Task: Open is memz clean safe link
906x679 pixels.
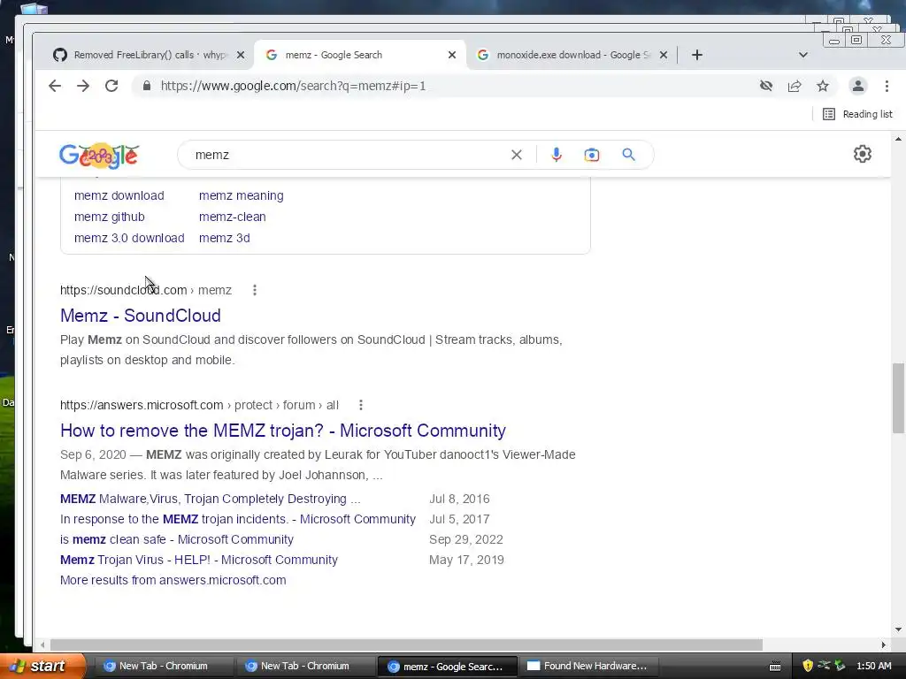Action: [177, 539]
